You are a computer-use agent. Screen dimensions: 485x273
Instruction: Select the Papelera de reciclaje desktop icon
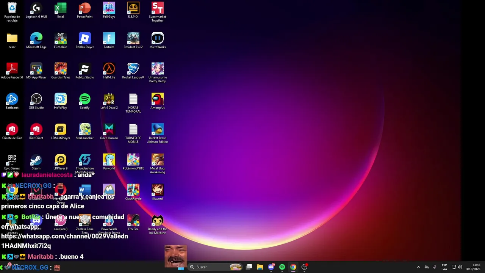coord(12,12)
